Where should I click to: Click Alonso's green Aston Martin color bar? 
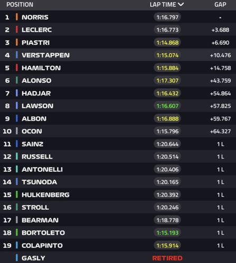17,81
